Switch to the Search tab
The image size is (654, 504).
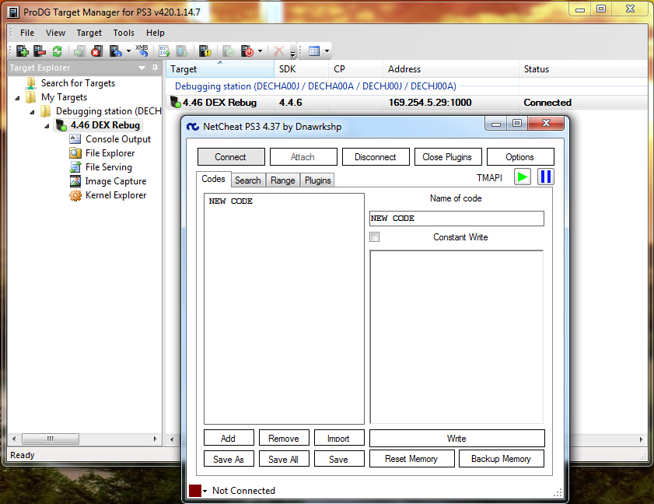coord(248,180)
